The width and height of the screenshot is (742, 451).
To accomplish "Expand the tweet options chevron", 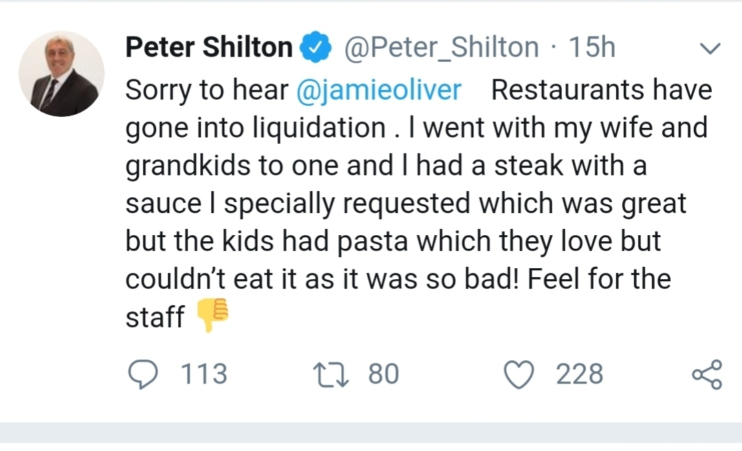I will [x=710, y=48].
